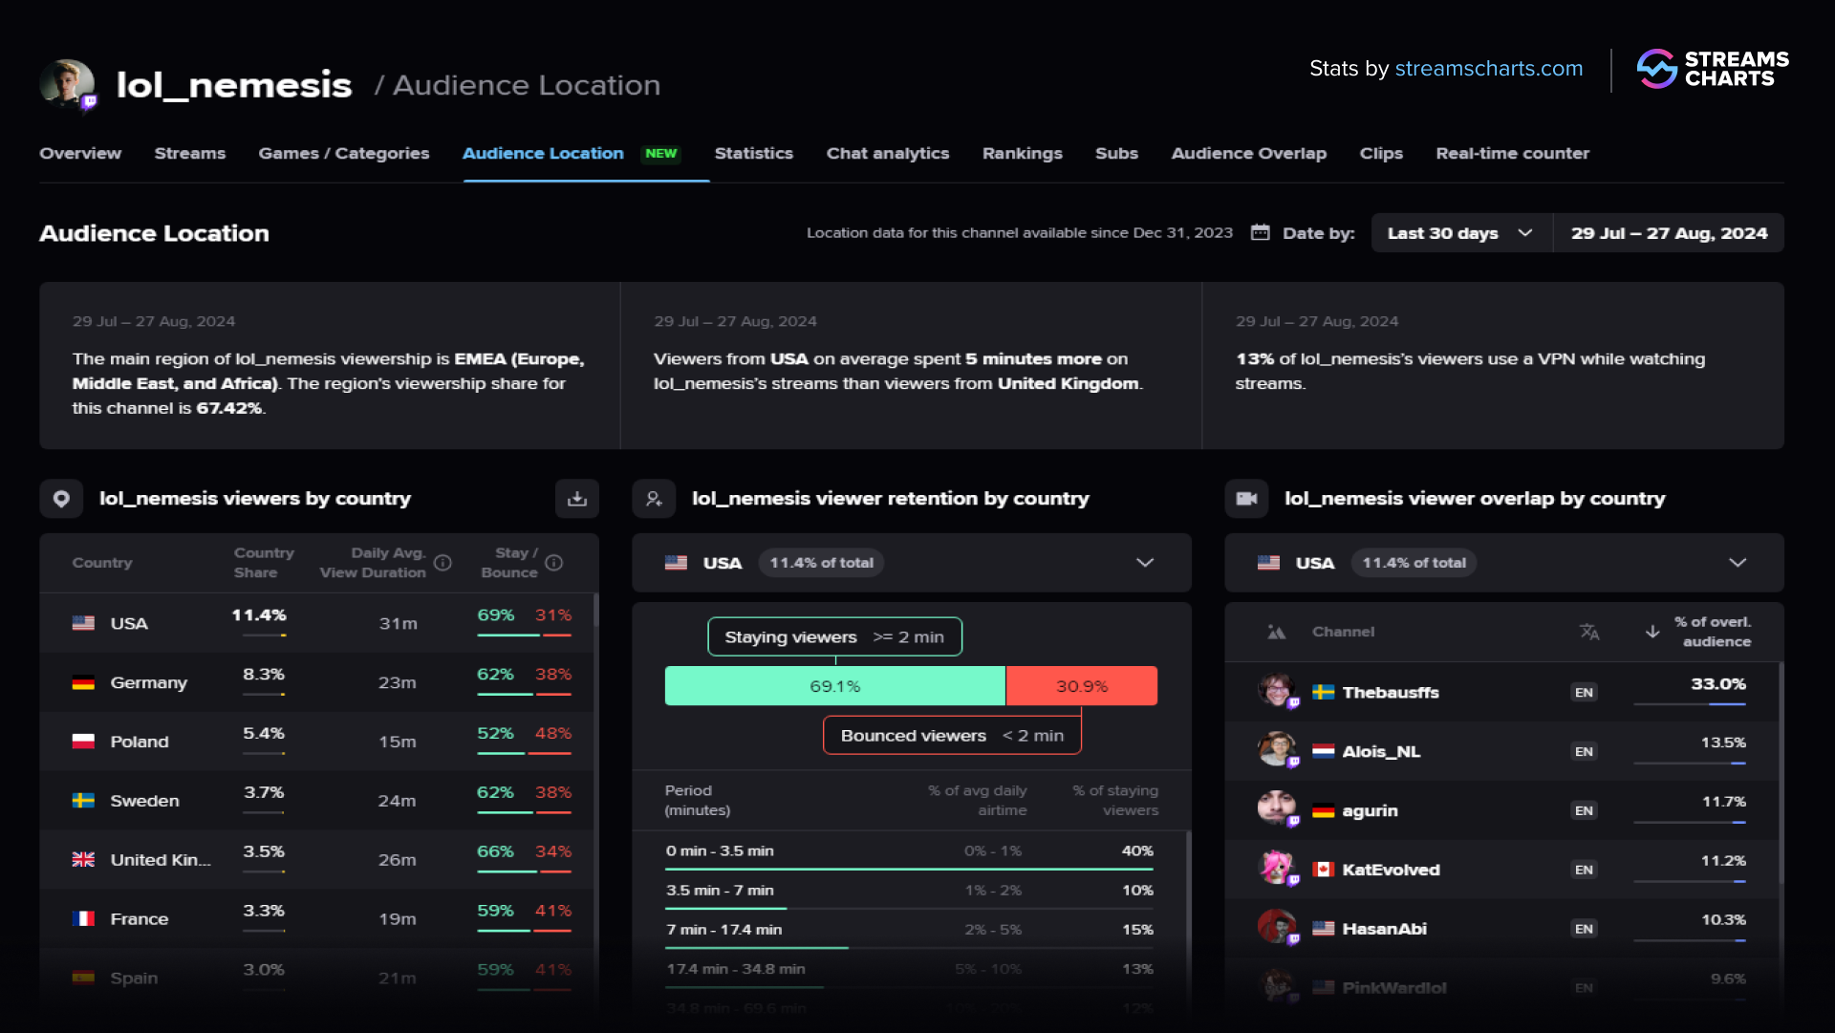Open the calendar icon next to Date by
Image resolution: width=1835 pixels, height=1033 pixels.
pos(1261,232)
